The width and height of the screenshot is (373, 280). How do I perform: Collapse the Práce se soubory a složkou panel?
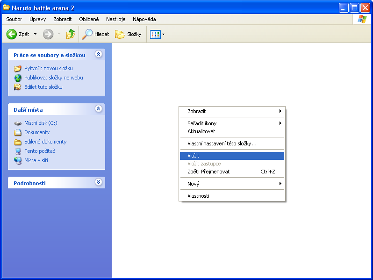pyautogui.click(x=99, y=54)
